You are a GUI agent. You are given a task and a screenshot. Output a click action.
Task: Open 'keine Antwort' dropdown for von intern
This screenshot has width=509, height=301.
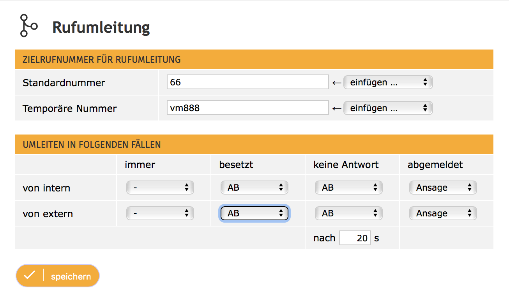pyautogui.click(x=349, y=188)
